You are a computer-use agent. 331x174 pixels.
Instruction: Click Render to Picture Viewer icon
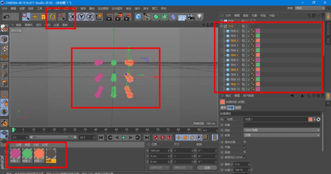[118, 17]
